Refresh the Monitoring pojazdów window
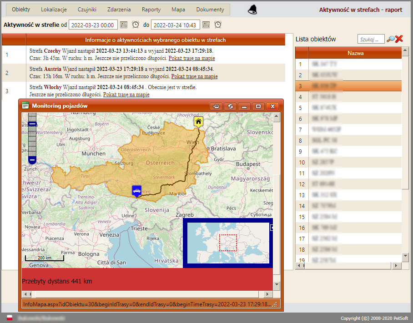413x323 pixels. click(230, 106)
